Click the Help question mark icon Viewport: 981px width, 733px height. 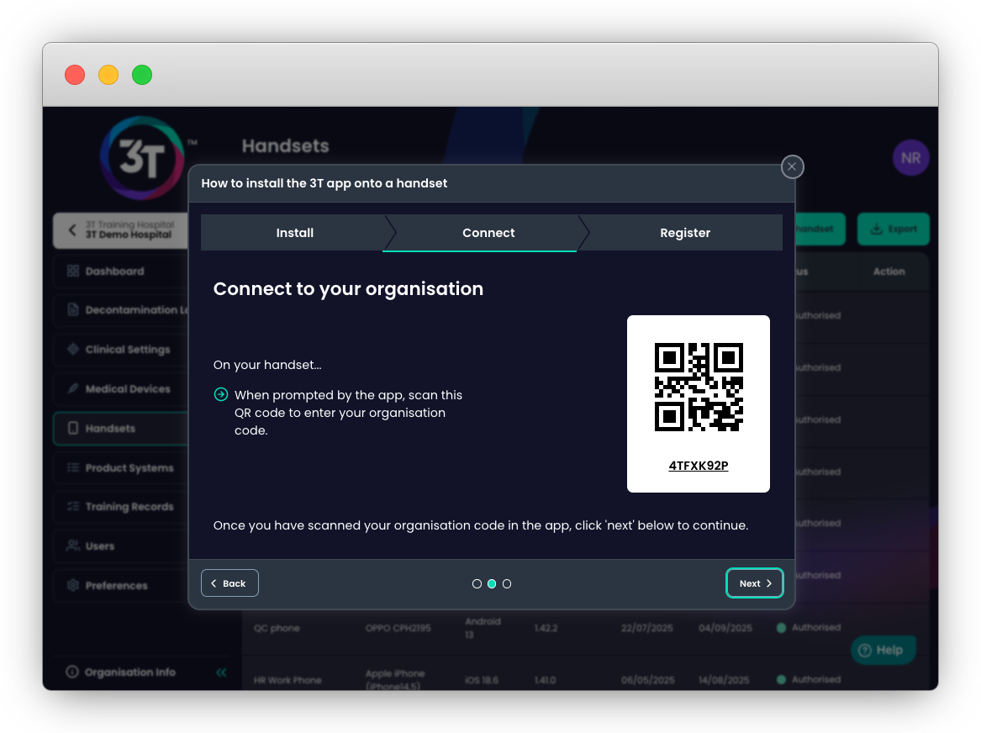pos(865,650)
